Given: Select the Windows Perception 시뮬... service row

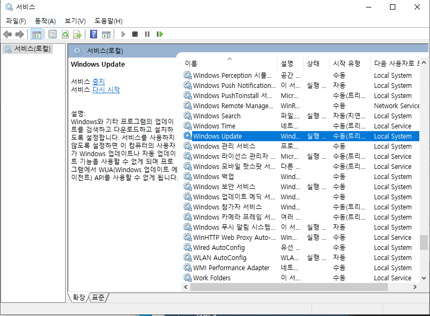Looking at the screenshot, I should [x=301, y=75].
